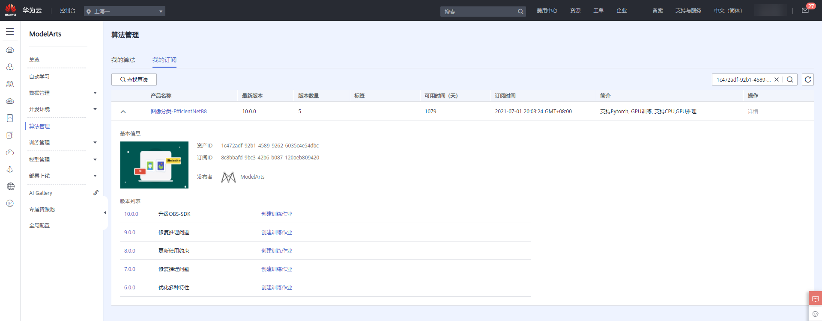822x321 pixels.
Task: Click the three-circles cluster icon in left rail
Action: (x=10, y=67)
